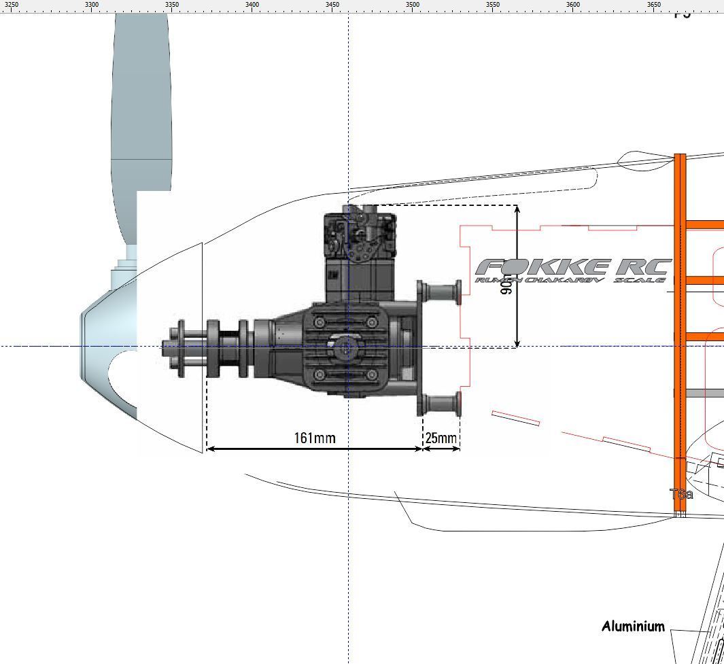
Task: Click the 3300 mark on the ruler
Action: point(92,5)
